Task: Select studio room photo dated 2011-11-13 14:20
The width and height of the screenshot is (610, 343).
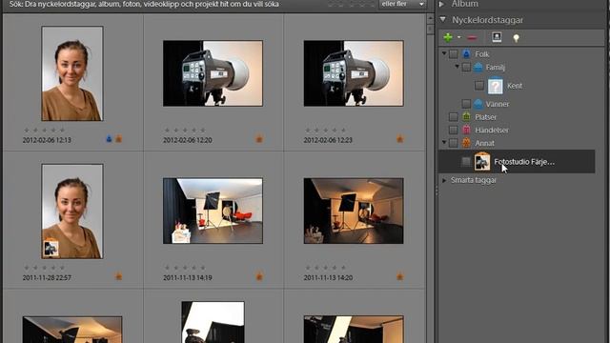Action: (x=354, y=211)
